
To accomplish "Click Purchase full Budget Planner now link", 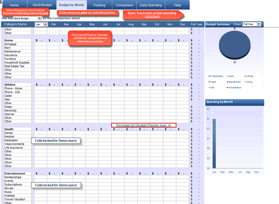I will pos(144,125).
